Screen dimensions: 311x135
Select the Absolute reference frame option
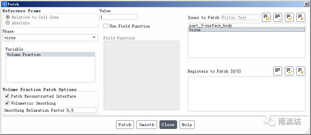pyautogui.click(x=8, y=23)
